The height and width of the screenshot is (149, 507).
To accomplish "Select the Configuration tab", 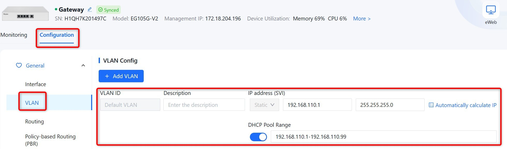I will tap(57, 35).
